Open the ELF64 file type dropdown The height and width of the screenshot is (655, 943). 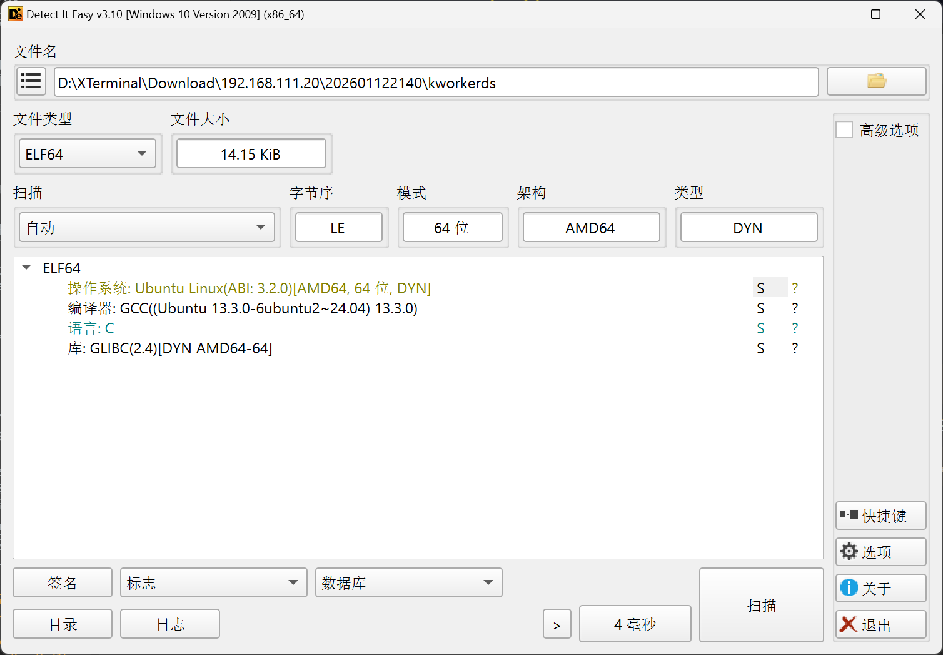(x=87, y=154)
